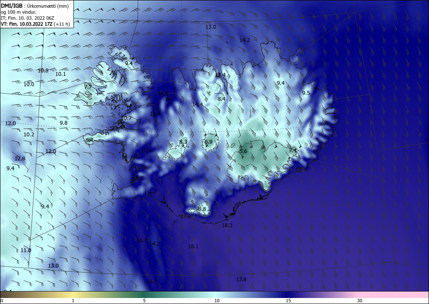Select the 'og 100 m vindur.' header line
429x304 pixels.
click(x=18, y=12)
